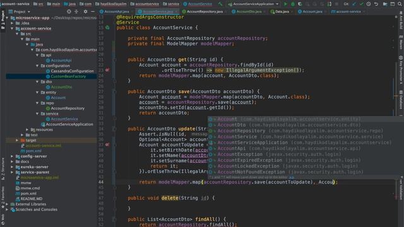404x227 pixels.
Task: Click the line 15 Spring bean gutter icon
Action: click(x=107, y=28)
